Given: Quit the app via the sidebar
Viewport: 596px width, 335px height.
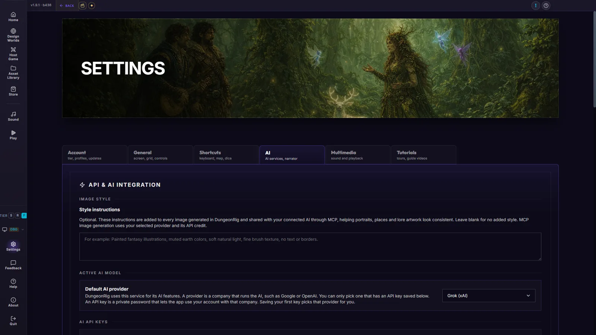Looking at the screenshot, I should pyautogui.click(x=13, y=320).
